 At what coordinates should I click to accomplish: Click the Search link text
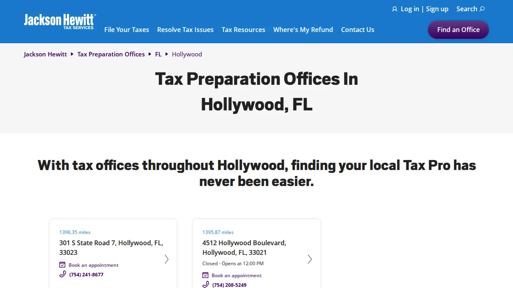tap(467, 9)
